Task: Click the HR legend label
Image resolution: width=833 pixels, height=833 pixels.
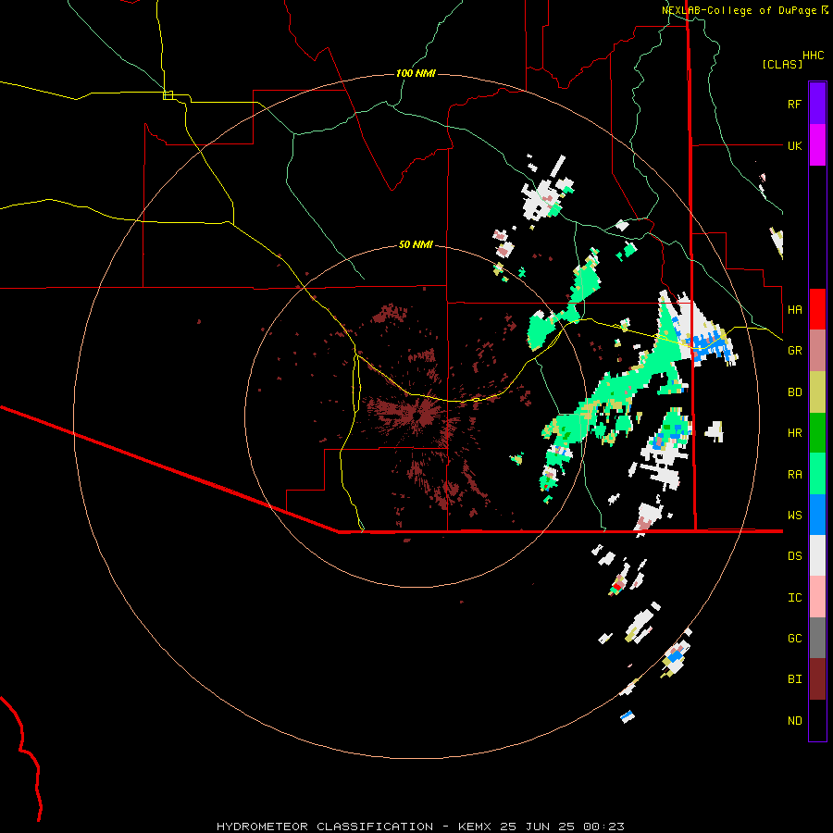Action: pos(794,433)
